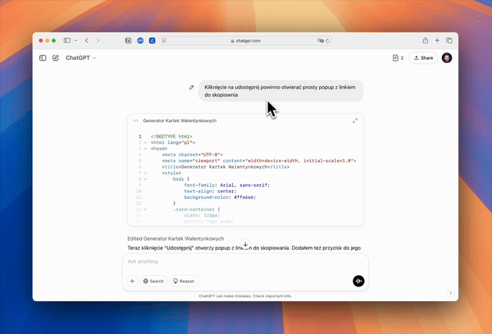Toggle the Safari sidebar panel icon
This screenshot has width=492, height=334.
(67, 40)
